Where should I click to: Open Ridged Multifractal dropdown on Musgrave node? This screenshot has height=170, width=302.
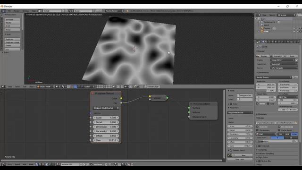(106, 108)
